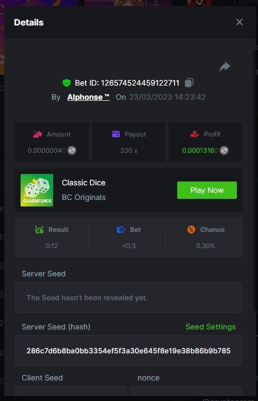This screenshot has width=258, height=401.
Task: Copy the Bet ID using copy icon
Action: tap(189, 82)
